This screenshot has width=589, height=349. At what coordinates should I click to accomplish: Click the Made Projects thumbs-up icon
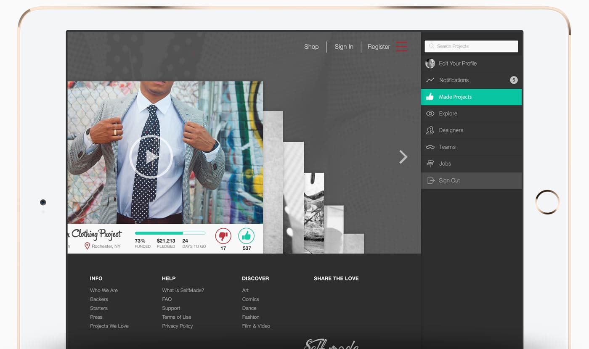[430, 97]
